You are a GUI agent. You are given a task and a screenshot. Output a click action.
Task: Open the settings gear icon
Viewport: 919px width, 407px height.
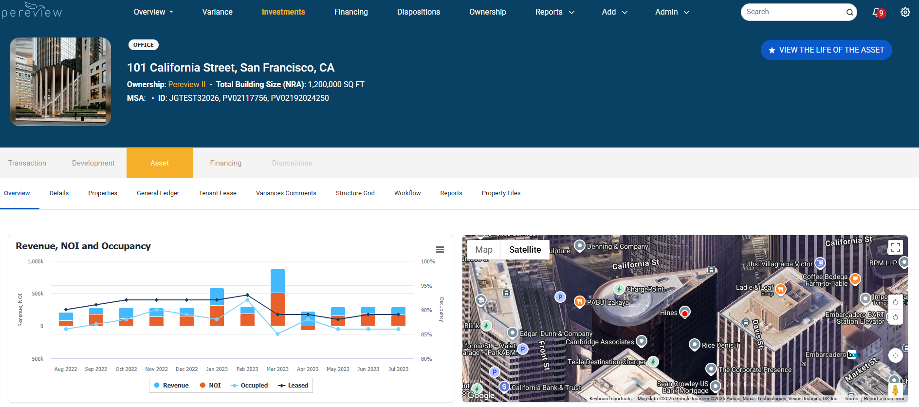tap(905, 12)
